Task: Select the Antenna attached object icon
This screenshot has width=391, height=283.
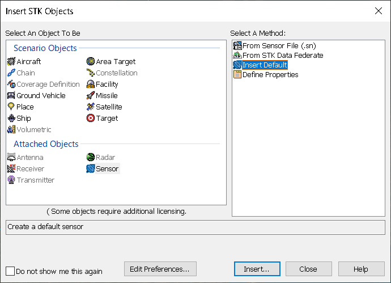Action: [x=11, y=157]
